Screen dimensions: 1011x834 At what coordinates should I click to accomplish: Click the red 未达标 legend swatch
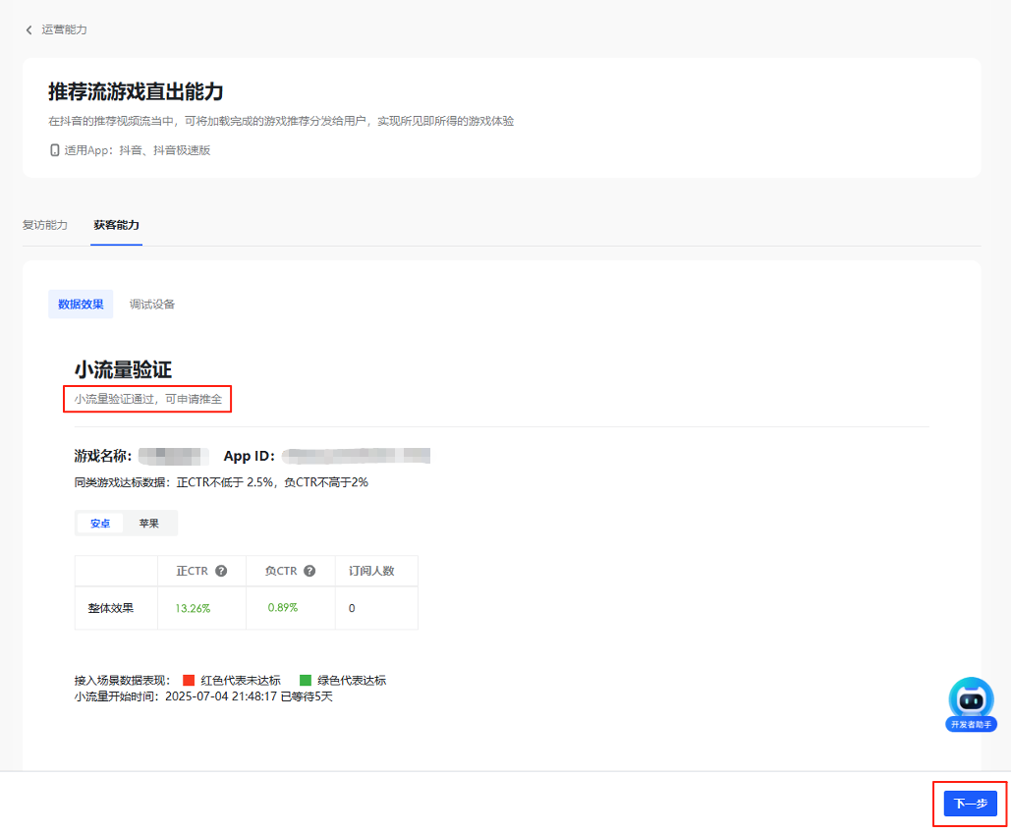point(189,680)
